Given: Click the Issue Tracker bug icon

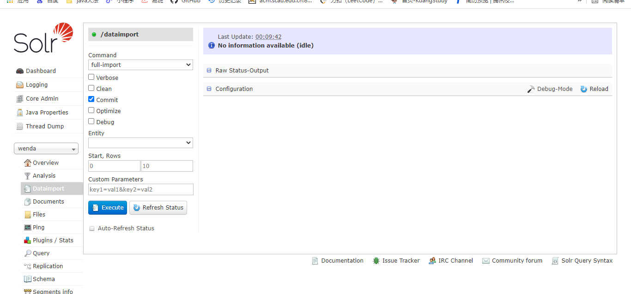Looking at the screenshot, I should [x=376, y=261].
